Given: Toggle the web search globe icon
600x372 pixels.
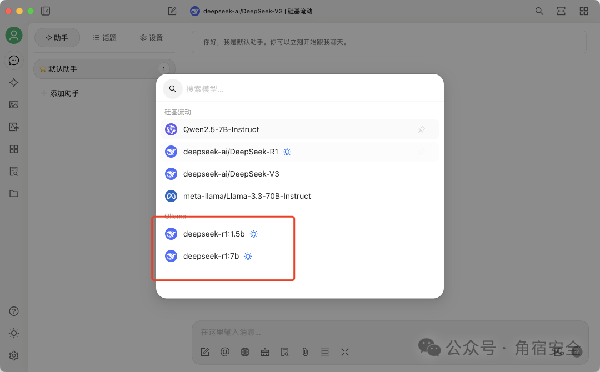Looking at the screenshot, I should click(x=245, y=352).
